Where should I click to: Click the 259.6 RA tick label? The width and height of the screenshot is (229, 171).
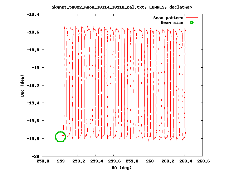(114, 161)
